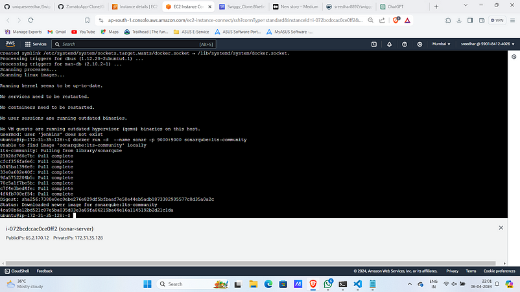Open the Terms link

coord(471,271)
